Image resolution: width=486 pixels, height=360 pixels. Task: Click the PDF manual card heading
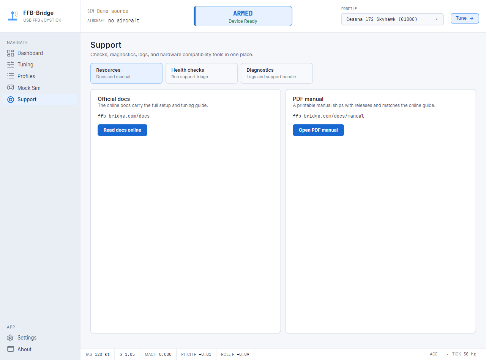click(308, 99)
